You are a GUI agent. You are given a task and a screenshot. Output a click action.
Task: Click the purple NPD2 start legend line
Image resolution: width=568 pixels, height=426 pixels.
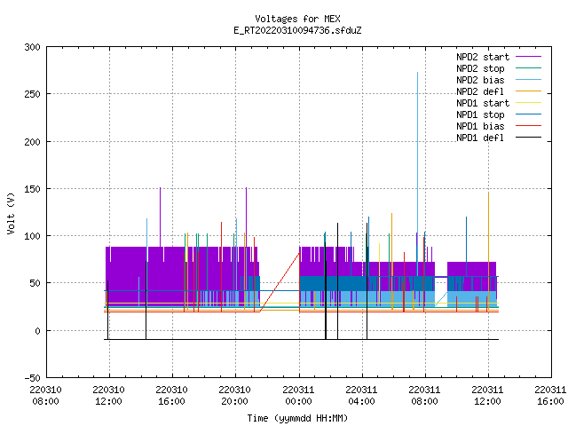[x=528, y=57]
